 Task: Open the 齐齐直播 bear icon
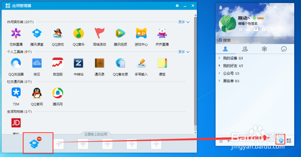[x=162, y=33]
